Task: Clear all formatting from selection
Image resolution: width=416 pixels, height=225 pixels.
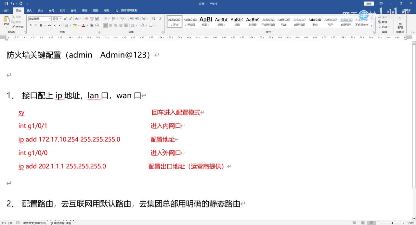Action: pyautogui.click(x=86, y=19)
